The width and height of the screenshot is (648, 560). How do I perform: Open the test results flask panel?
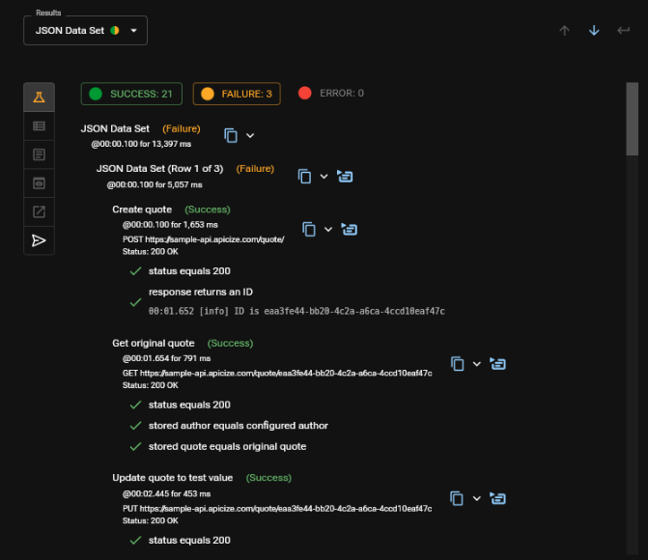coord(39,98)
